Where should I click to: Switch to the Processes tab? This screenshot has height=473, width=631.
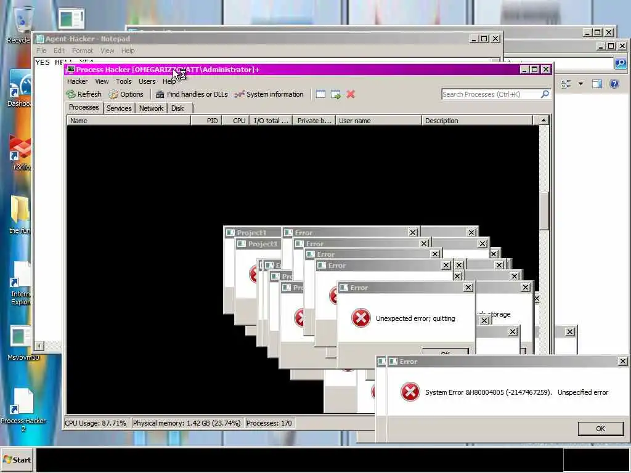point(84,107)
